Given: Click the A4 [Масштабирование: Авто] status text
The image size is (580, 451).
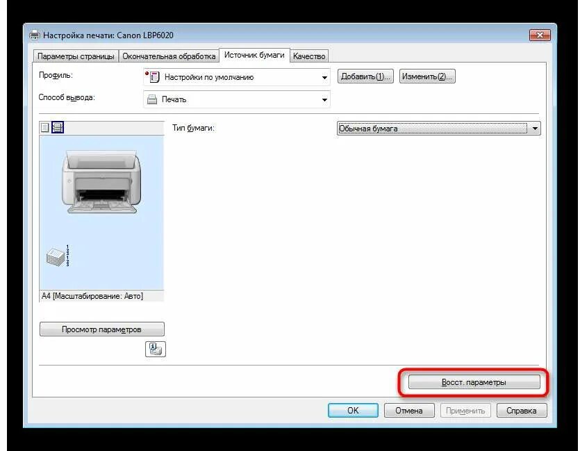Looking at the screenshot, I should point(92,296).
